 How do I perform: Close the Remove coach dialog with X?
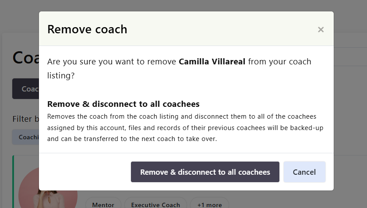(x=321, y=30)
